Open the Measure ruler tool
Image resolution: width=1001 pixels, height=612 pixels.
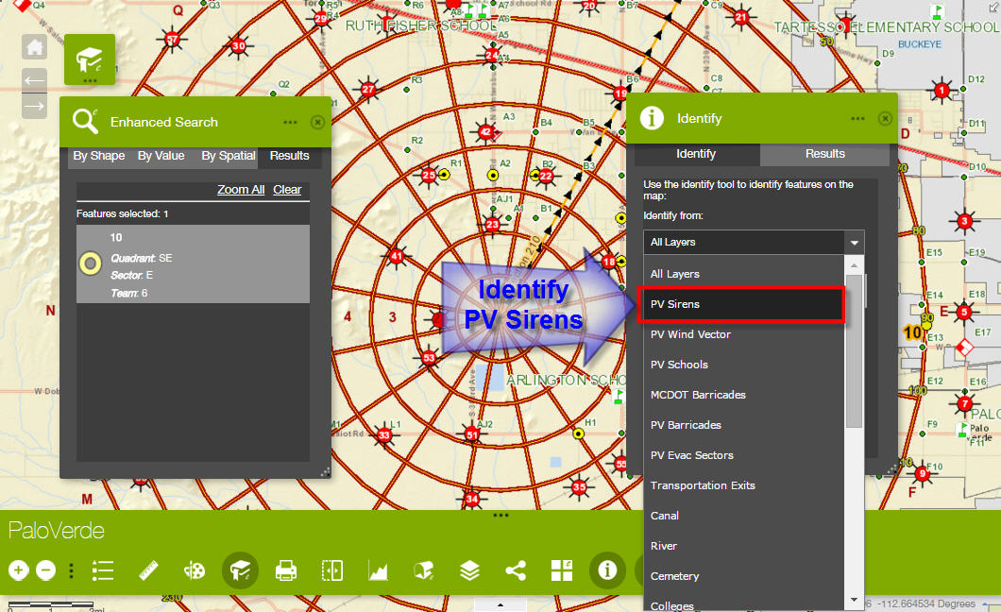pyautogui.click(x=149, y=569)
